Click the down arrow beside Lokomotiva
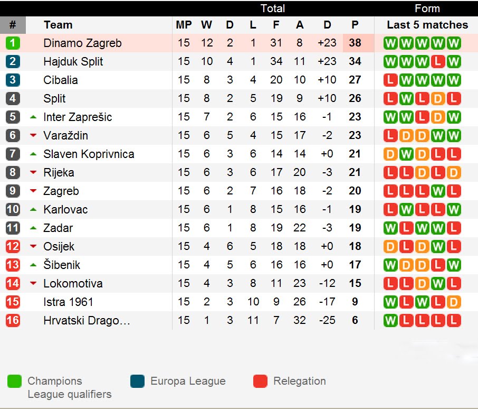Viewport: 478px width, 409px height. click(33, 284)
